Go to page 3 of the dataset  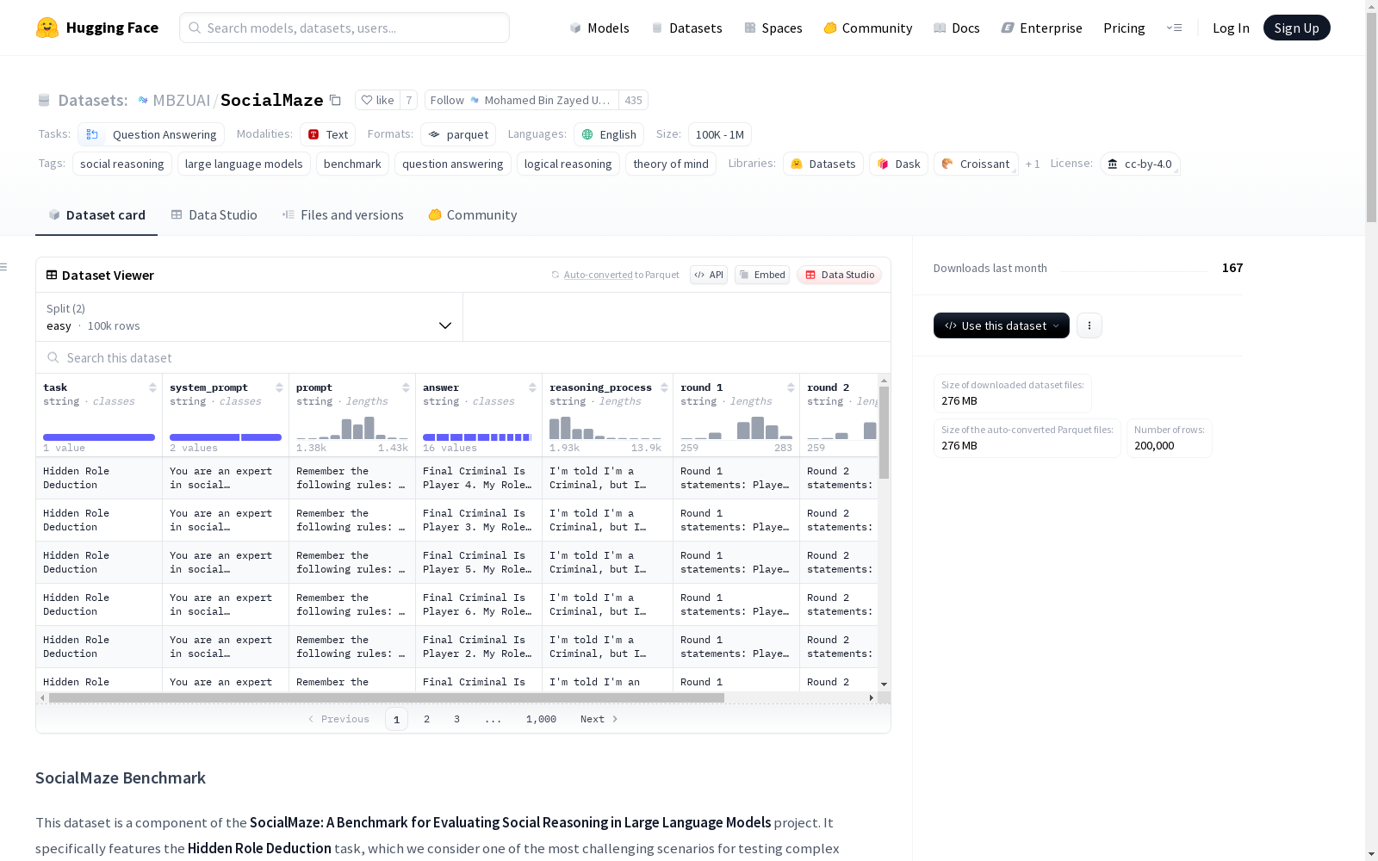coord(456,719)
